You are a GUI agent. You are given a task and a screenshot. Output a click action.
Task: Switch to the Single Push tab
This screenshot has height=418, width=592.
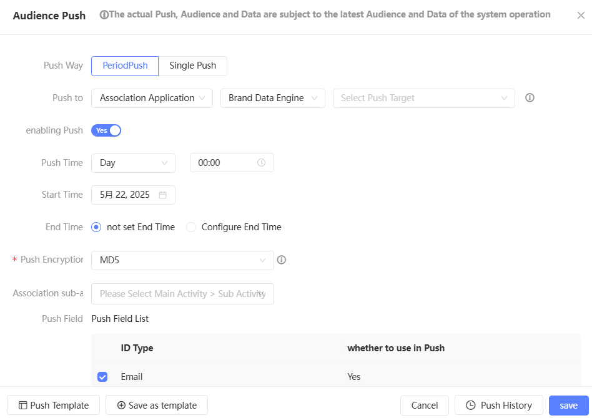[192, 66]
